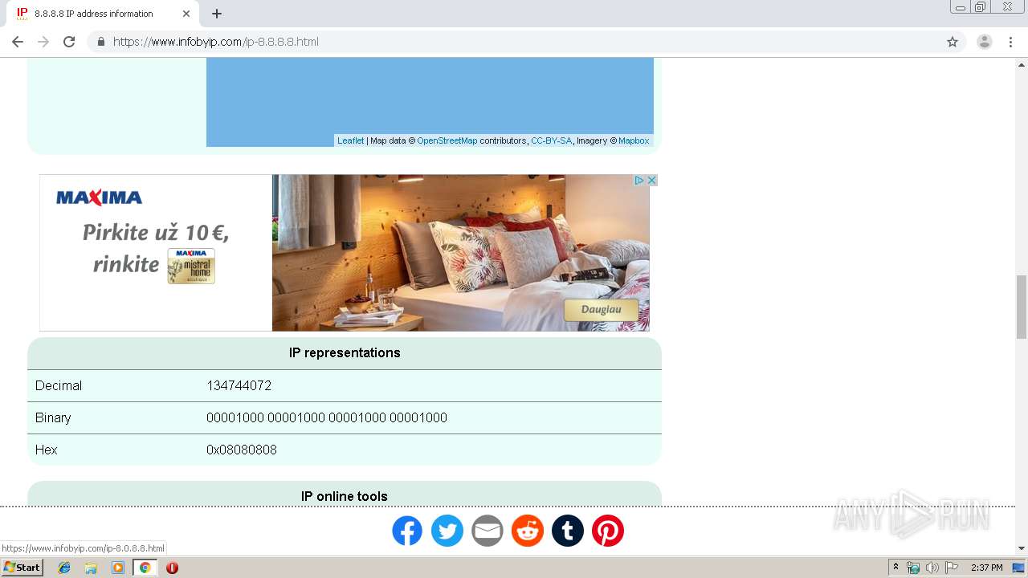
Task: Click the bedroom photo in the ad
Action: coord(460,253)
